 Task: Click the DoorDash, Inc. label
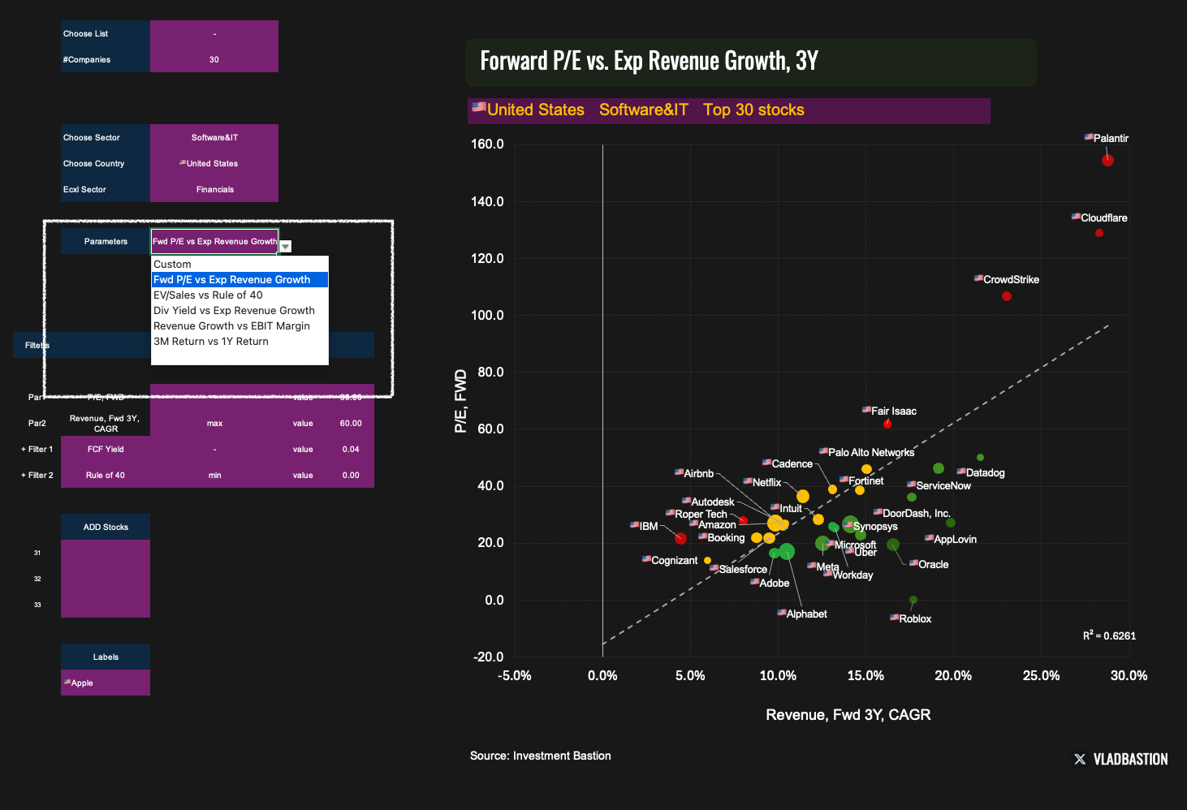(x=912, y=513)
